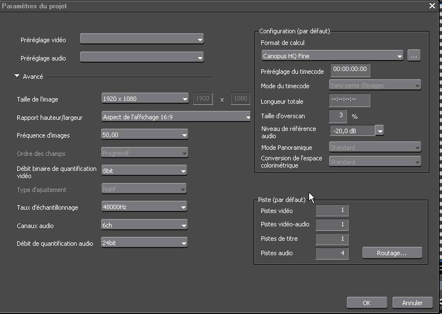Screen dimensions: 442x314
Task: Collapse the Avancé section triangle
Action: pos(17,76)
